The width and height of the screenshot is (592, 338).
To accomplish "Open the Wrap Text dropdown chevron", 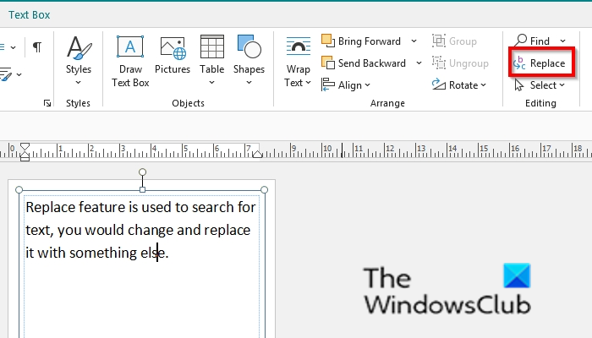I will pos(308,83).
